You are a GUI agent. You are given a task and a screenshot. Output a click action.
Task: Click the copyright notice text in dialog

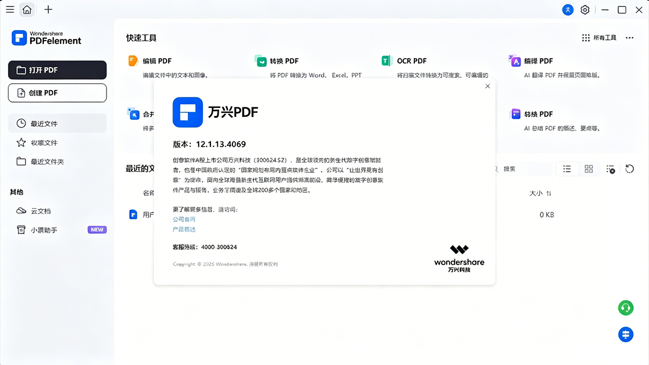(x=225, y=264)
